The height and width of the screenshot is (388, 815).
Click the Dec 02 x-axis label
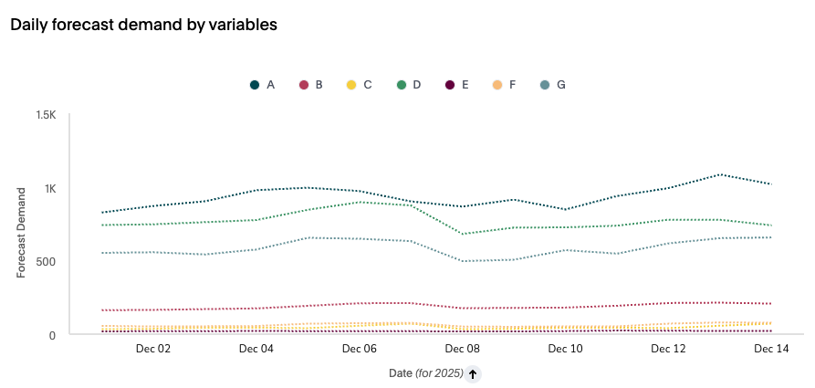click(x=153, y=349)
